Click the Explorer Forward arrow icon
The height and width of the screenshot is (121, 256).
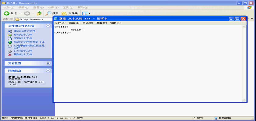(x=27, y=13)
